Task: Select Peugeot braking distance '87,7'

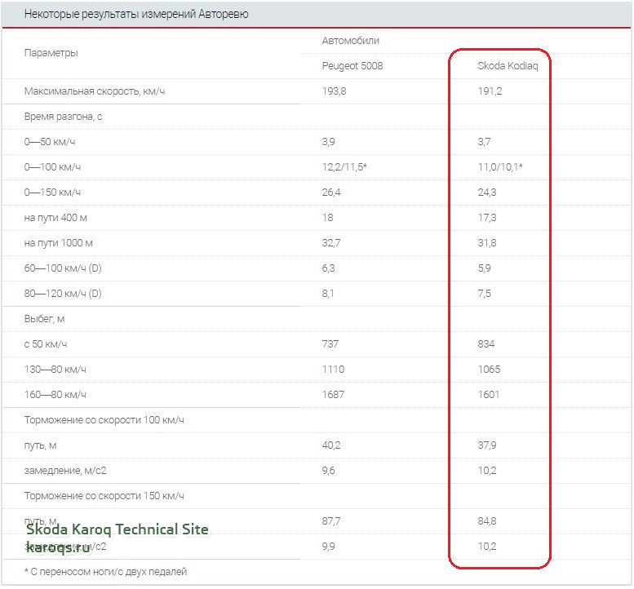Action: [331, 521]
